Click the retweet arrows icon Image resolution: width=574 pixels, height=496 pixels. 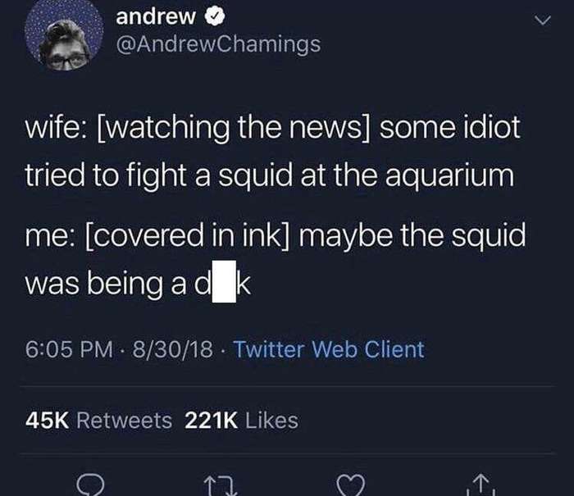[x=221, y=485]
